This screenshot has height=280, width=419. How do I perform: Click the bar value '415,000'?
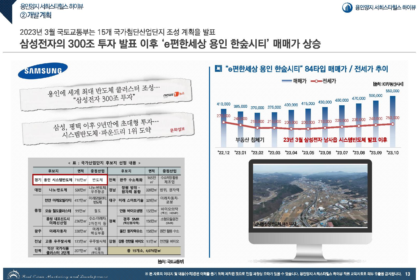[308, 104]
